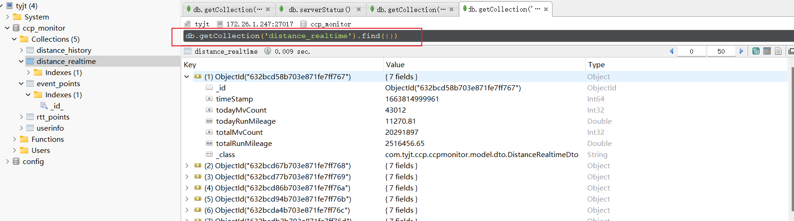Close the first db.getCollection tab
This screenshot has height=221, width=794.
coord(268,9)
